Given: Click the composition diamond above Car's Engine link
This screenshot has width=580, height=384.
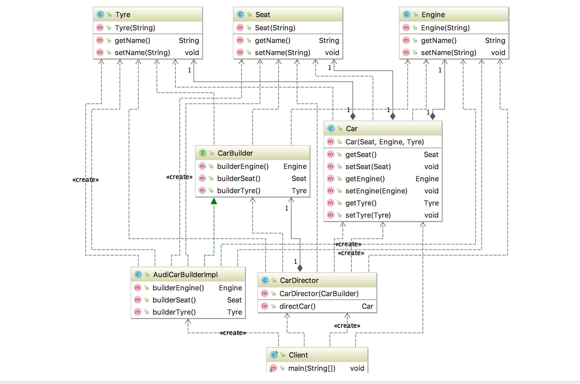Looking at the screenshot, I should tap(433, 116).
